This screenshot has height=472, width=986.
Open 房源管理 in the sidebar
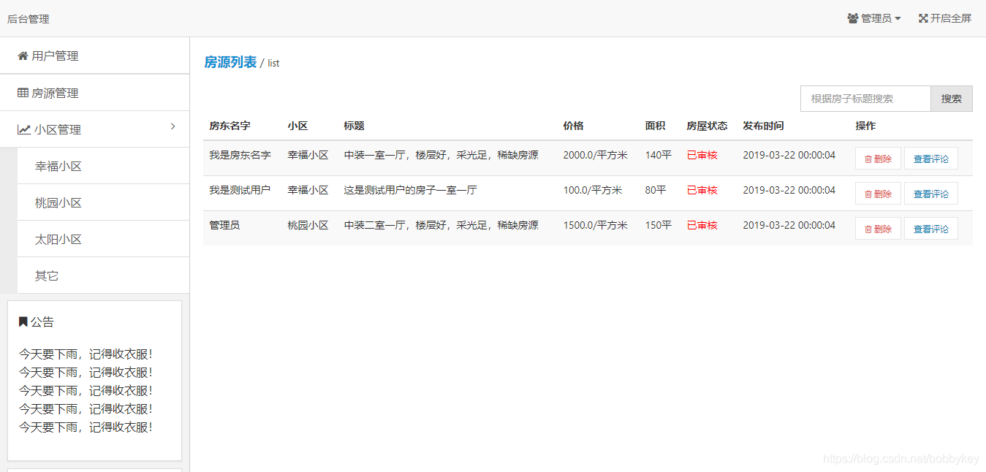click(x=95, y=93)
